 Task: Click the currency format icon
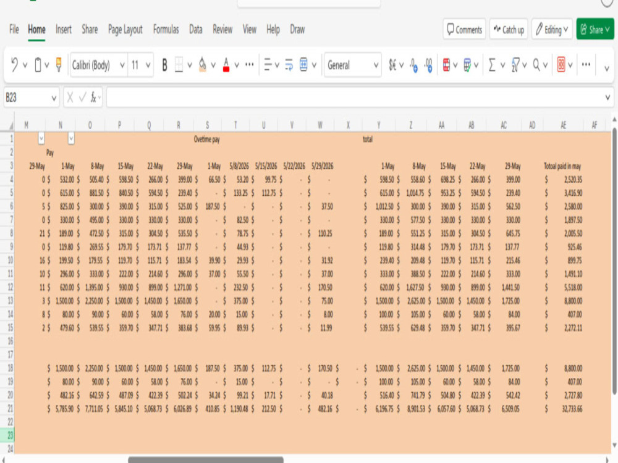392,65
